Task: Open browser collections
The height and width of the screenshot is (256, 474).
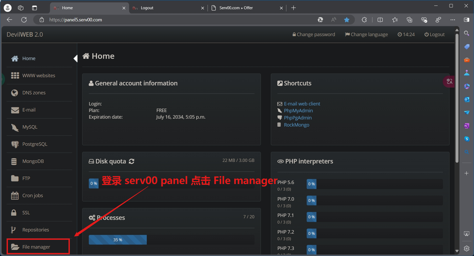Action: [x=409, y=20]
